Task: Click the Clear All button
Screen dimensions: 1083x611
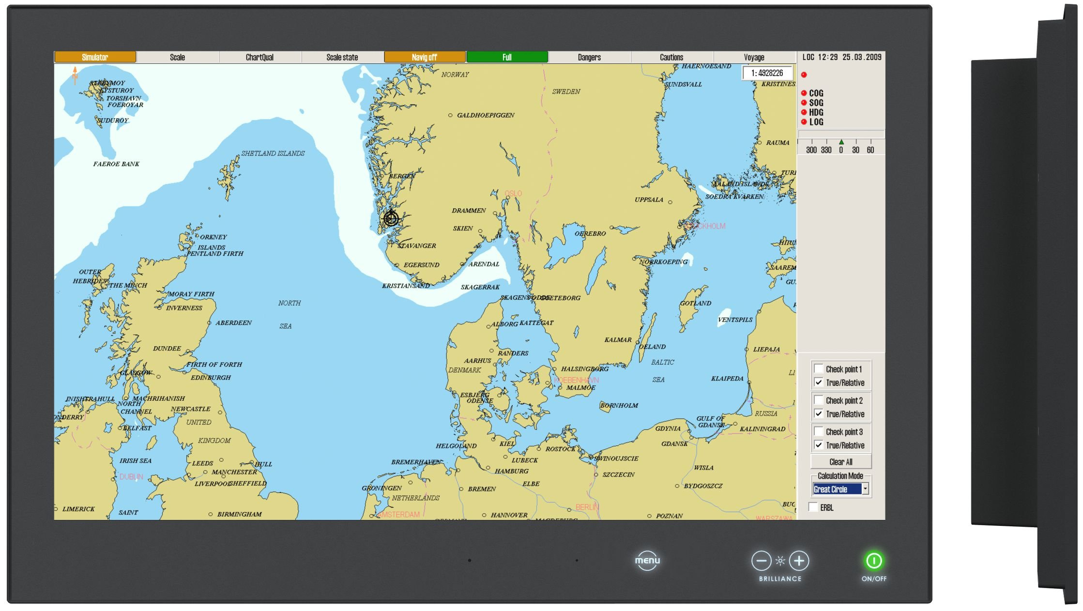Action: click(x=841, y=461)
